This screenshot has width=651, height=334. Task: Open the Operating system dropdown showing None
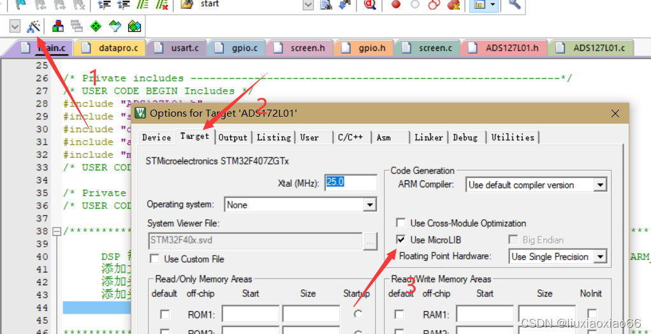coord(370,205)
